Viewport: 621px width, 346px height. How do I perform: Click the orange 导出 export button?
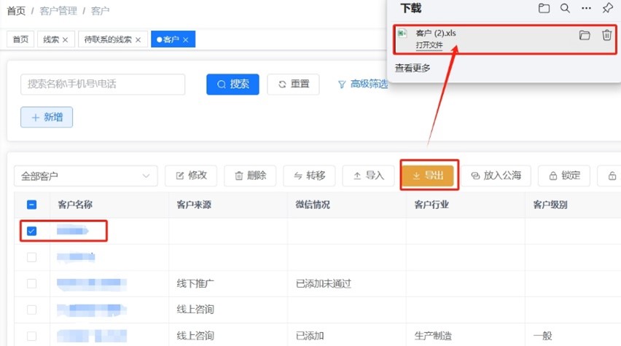[427, 176]
